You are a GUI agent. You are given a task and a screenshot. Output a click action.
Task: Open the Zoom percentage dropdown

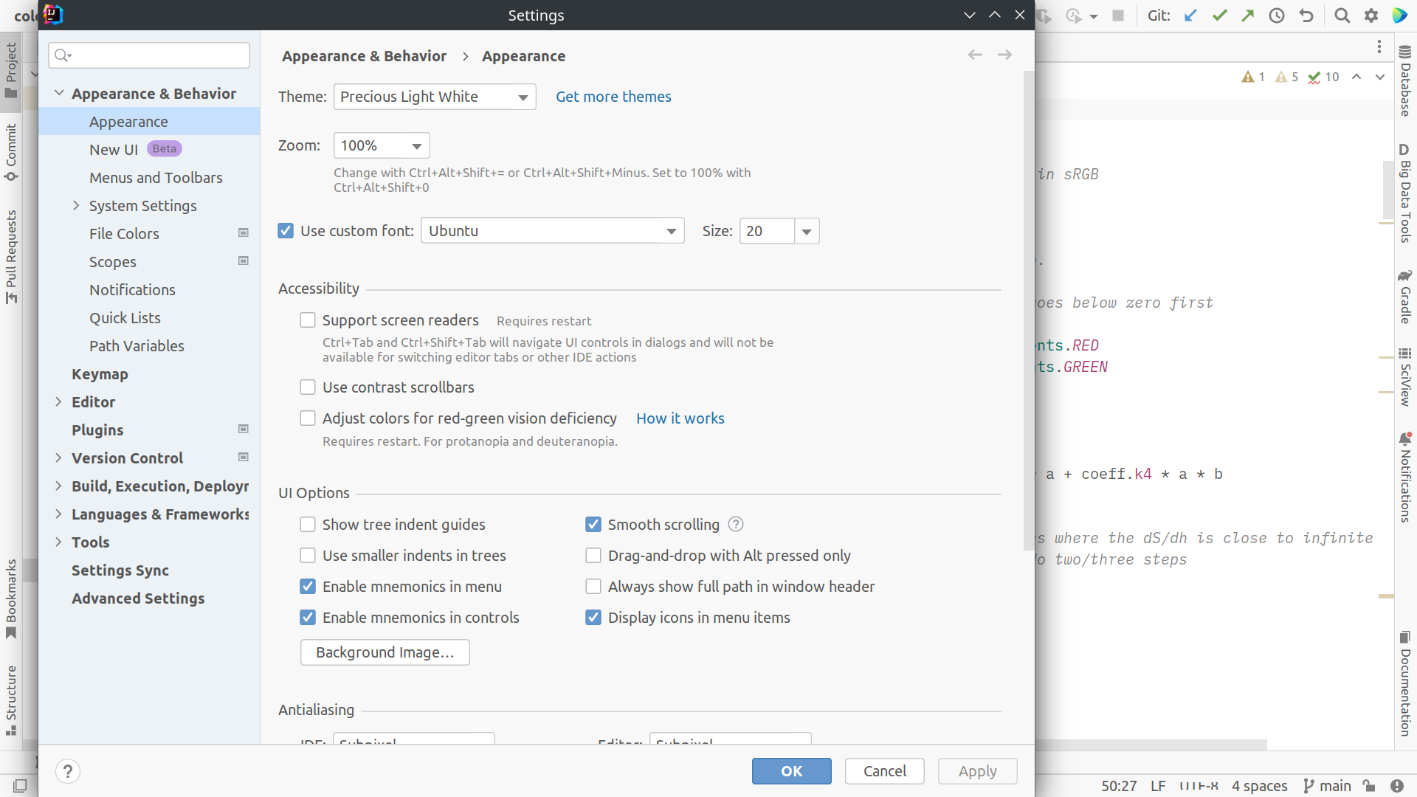pos(382,145)
